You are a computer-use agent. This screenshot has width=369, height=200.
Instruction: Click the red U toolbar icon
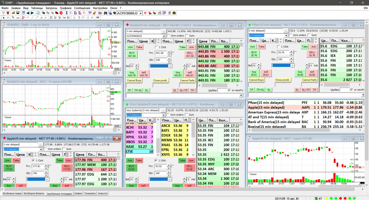pyautogui.click(x=145, y=13)
